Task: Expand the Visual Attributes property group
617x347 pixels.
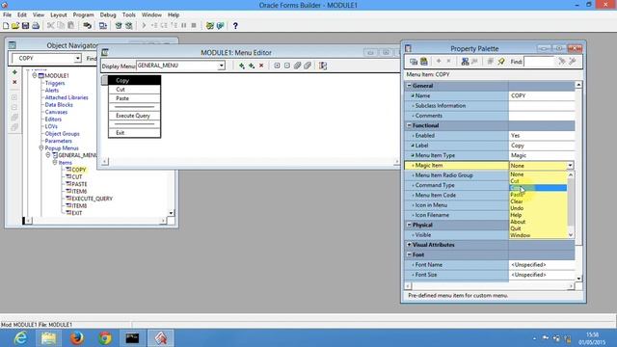Action: pos(409,245)
